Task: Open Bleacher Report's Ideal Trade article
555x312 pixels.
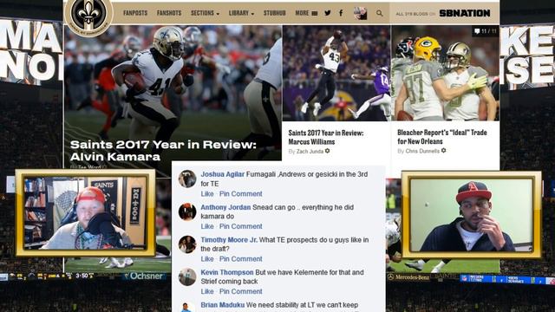Action: [x=441, y=137]
